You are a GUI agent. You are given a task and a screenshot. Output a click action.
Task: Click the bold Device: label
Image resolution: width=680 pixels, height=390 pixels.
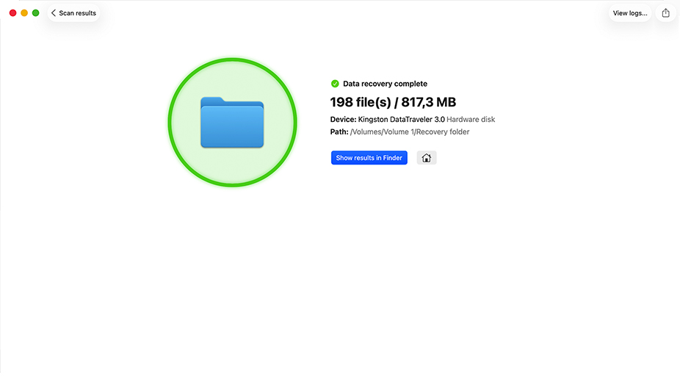(x=343, y=119)
